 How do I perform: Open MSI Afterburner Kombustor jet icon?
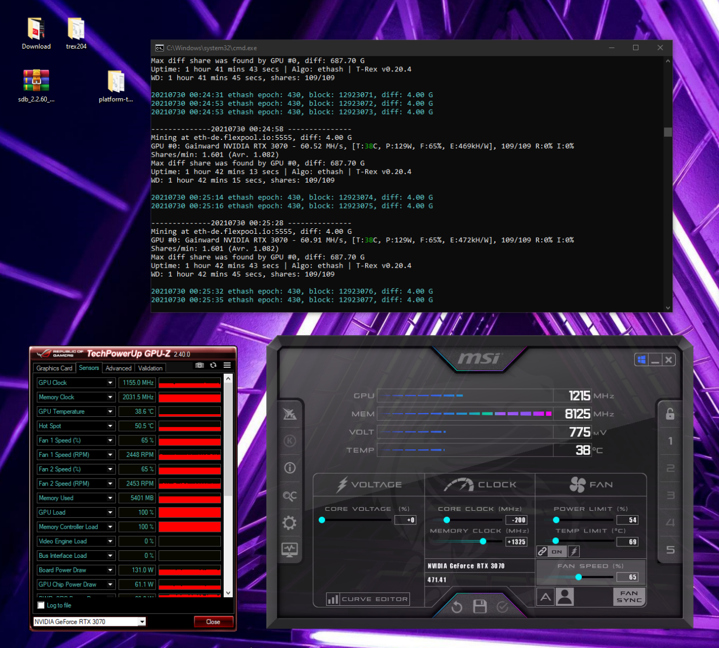[x=290, y=414]
